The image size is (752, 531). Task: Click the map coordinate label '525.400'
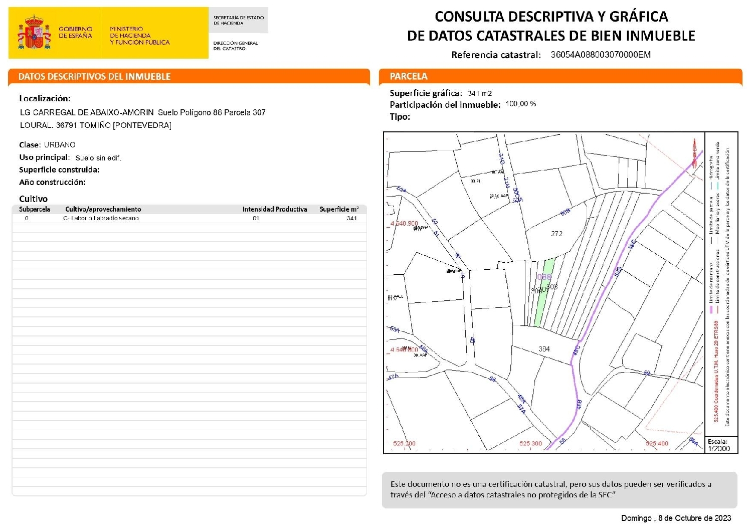[x=657, y=444]
